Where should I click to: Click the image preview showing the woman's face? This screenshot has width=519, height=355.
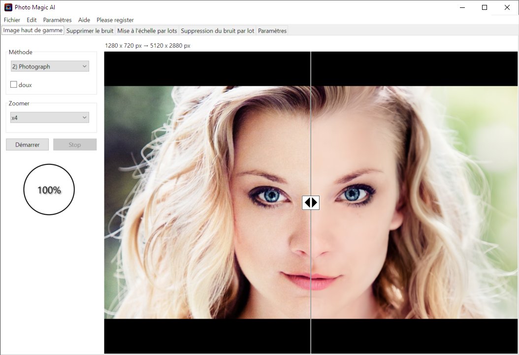click(x=222, y=197)
